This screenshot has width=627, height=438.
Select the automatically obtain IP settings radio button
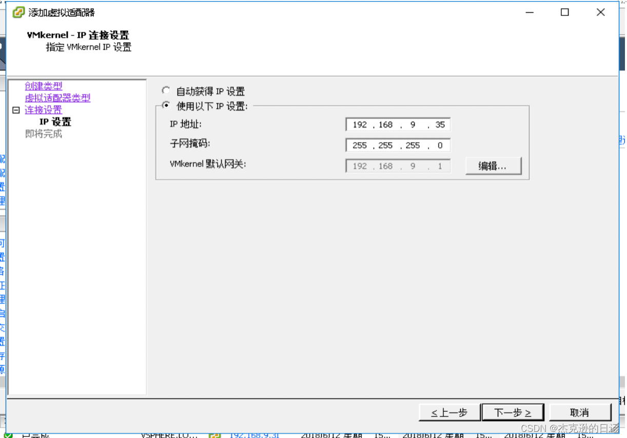[166, 91]
